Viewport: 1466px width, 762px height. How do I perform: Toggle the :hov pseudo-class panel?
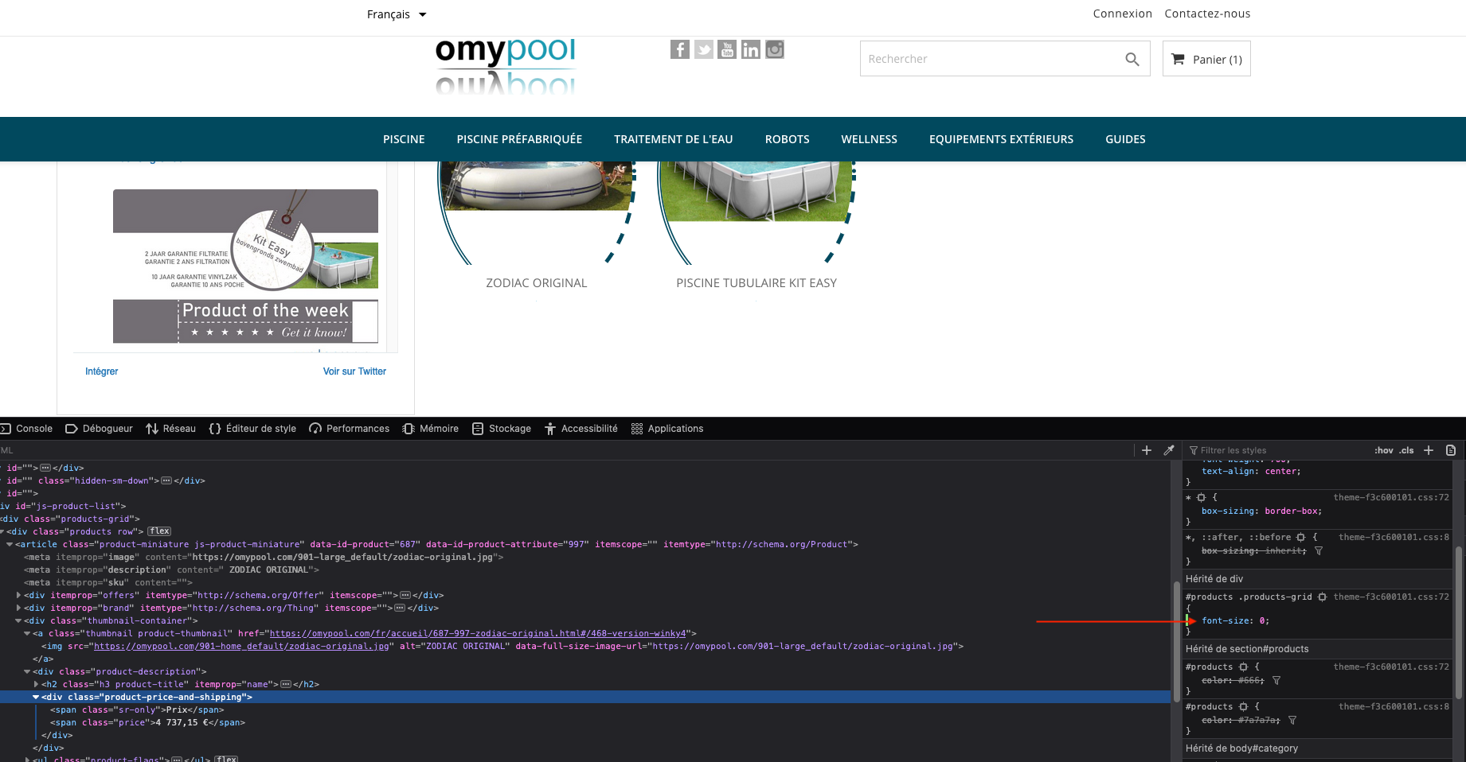pyautogui.click(x=1384, y=450)
